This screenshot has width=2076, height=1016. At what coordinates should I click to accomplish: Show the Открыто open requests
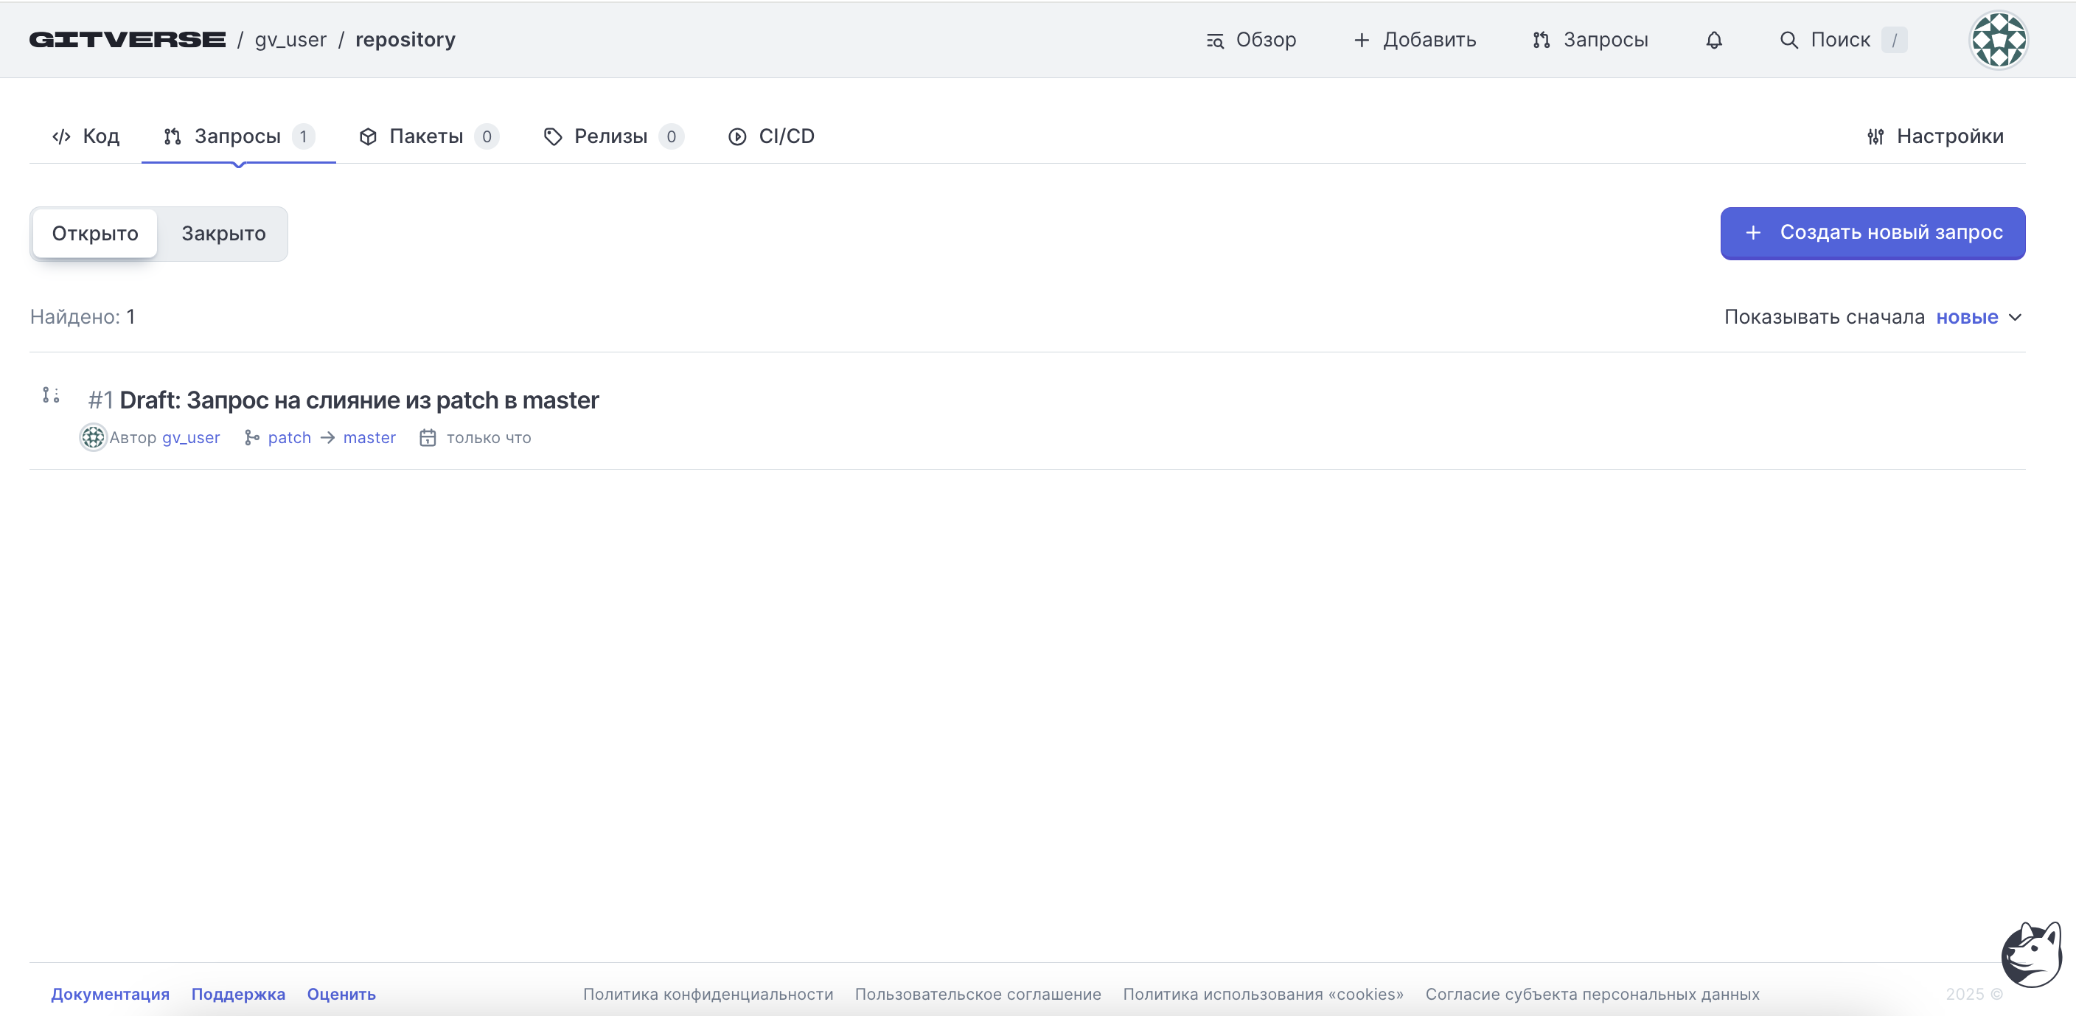coord(95,234)
